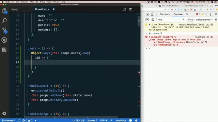The height and width of the screenshot is (122, 218).
Task: Expand the Uncaught TypeError stack trace
Action: pyautogui.click(x=150, y=37)
